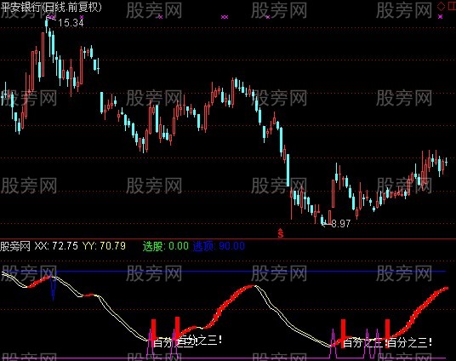The image size is (456, 361).
Task: Click the red square icon beside the diamond
Action: [452, 6]
